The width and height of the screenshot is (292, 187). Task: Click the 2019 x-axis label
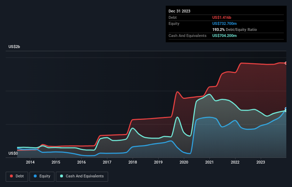pos(158,162)
